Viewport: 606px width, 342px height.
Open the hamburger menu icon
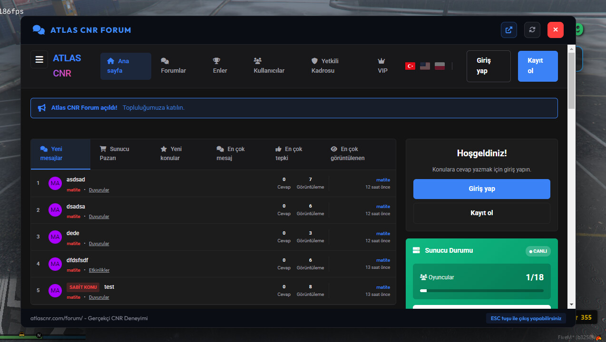pos(39,59)
